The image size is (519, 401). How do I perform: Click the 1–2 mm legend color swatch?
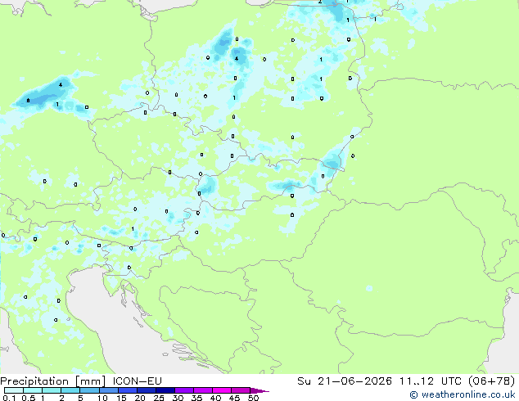(52, 390)
